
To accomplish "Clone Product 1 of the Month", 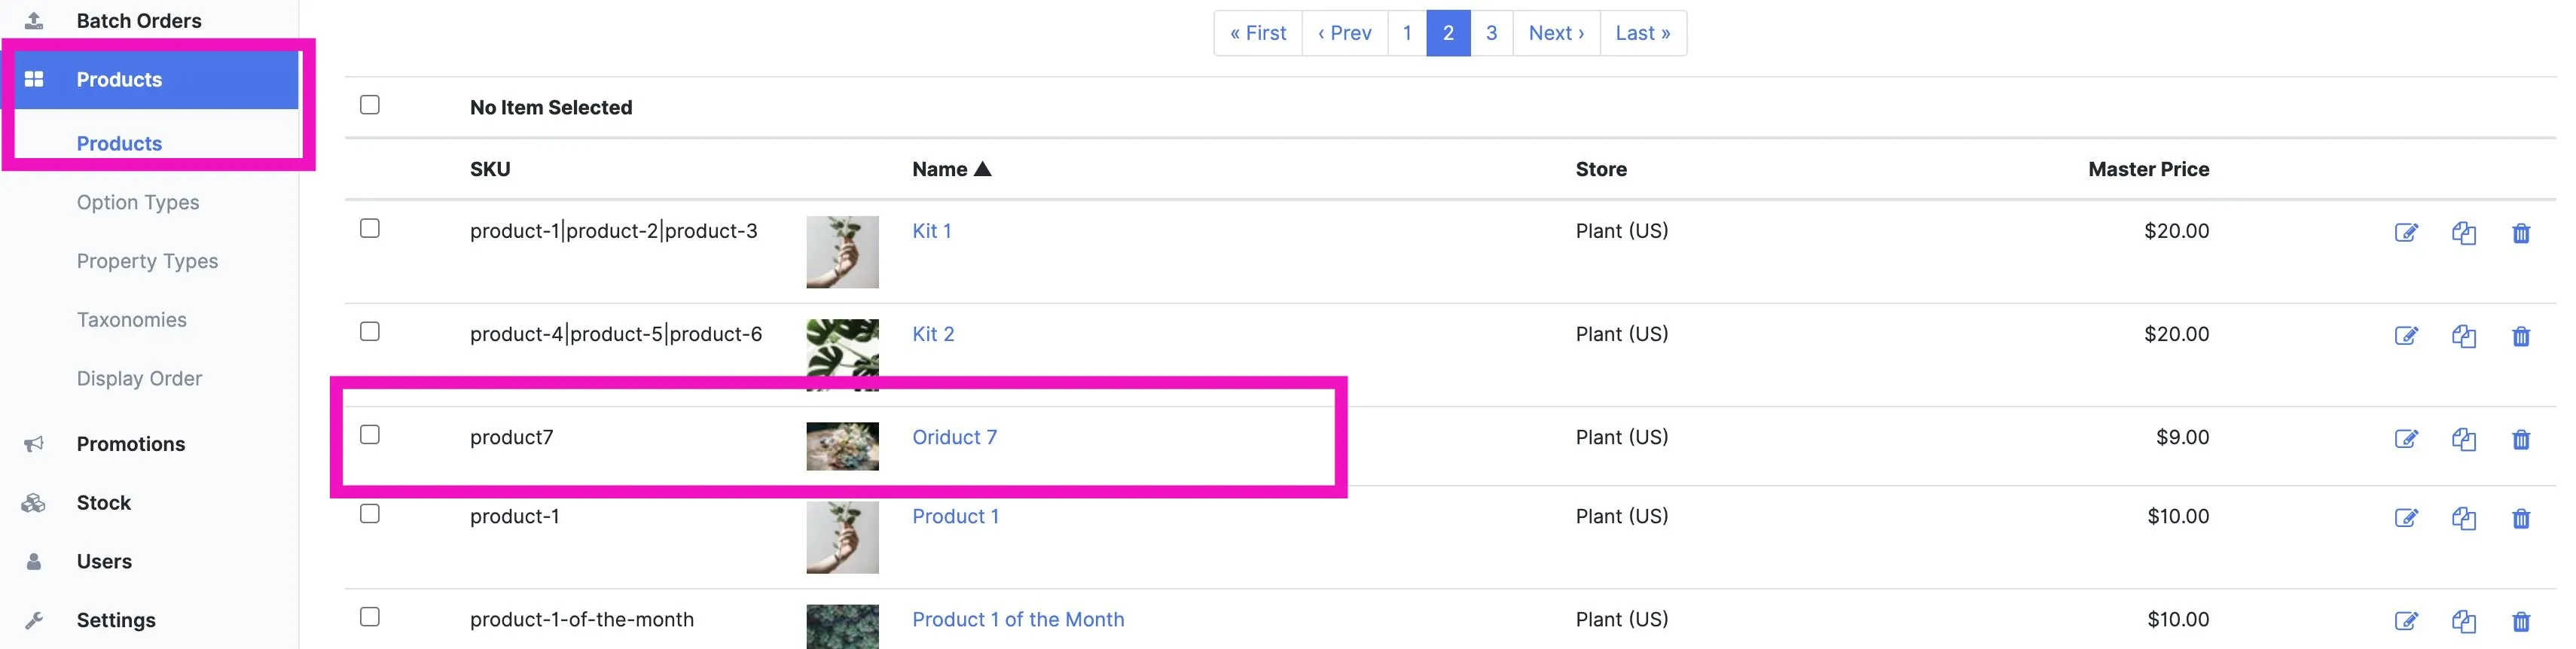I will [2464, 621].
